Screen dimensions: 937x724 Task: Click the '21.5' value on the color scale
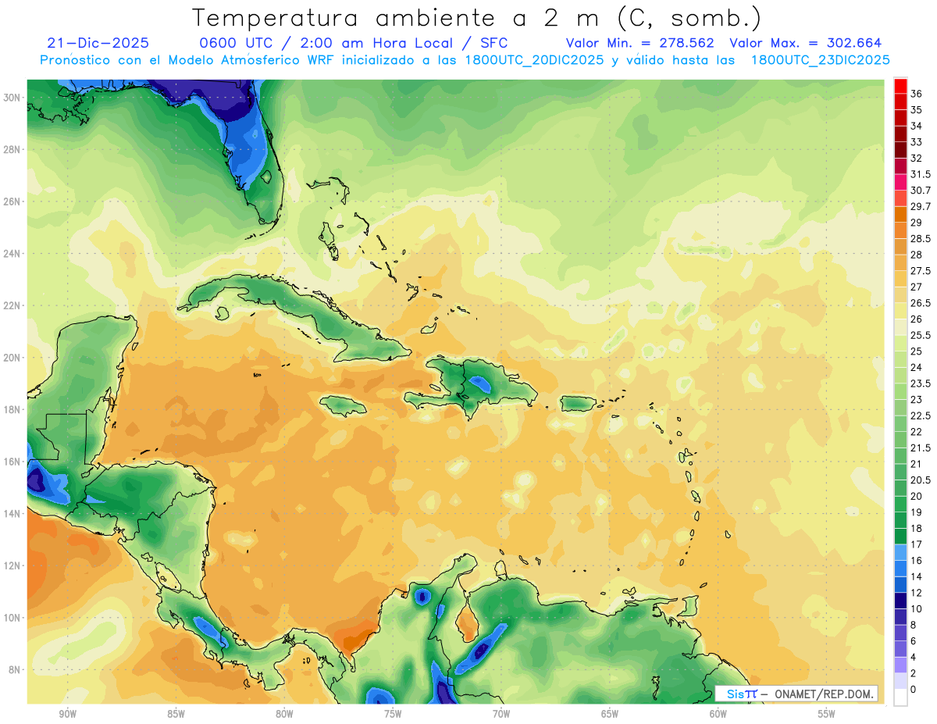(921, 448)
